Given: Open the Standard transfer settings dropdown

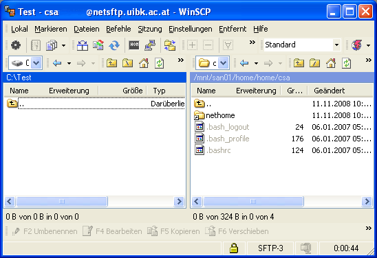Looking at the screenshot, I should 337,45.
